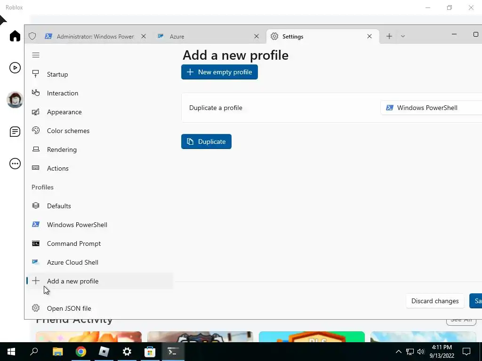Screen dimensions: 482x361
Task: Open Roblox Home icon in sidebar
Action: click(x=15, y=36)
